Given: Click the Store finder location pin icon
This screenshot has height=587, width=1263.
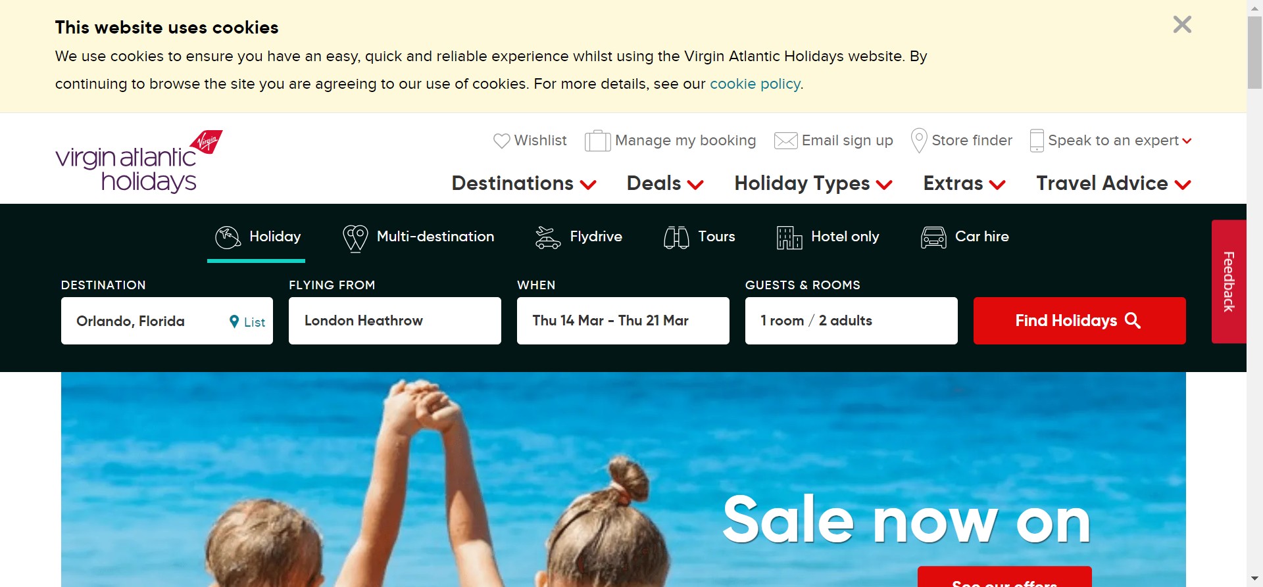Looking at the screenshot, I should (x=919, y=140).
